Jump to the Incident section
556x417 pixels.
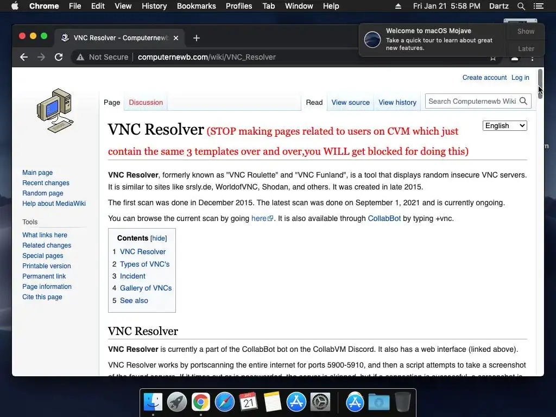point(132,276)
